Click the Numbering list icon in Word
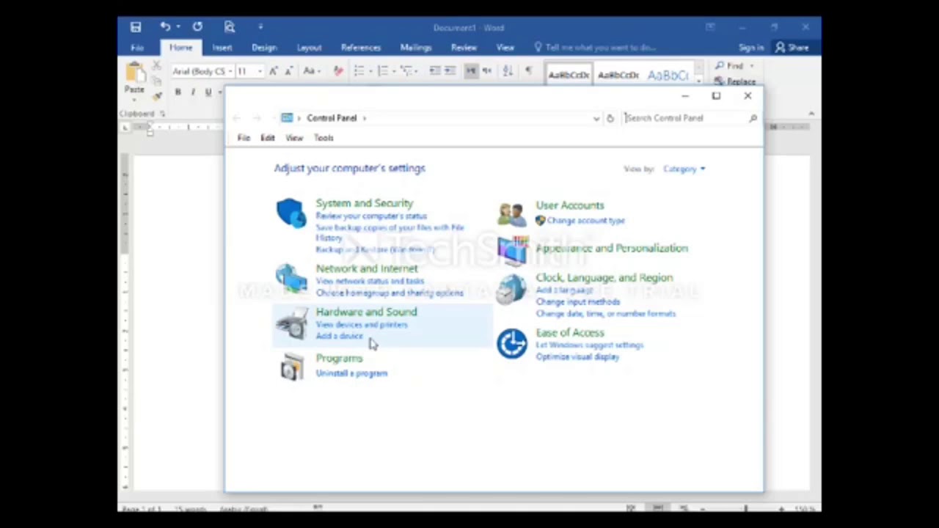Viewport: 939px width, 528px height. point(381,71)
